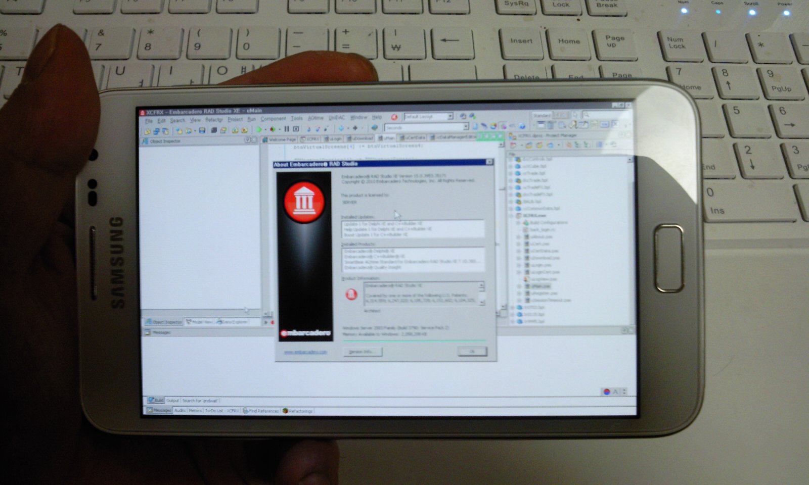Click the Save desktop layout icon
Viewport: 809px width, 485px height.
[463, 116]
